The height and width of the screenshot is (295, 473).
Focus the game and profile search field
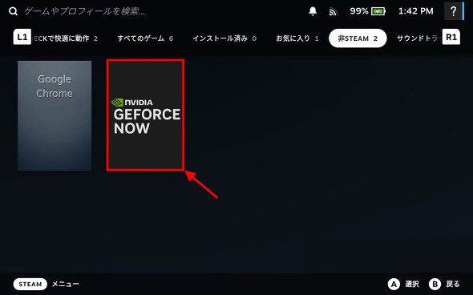pos(85,11)
